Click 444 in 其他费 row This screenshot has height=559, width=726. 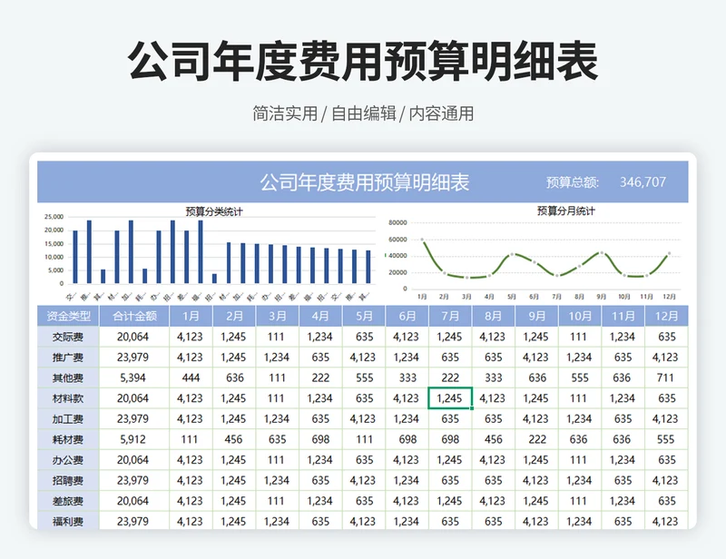191,378
